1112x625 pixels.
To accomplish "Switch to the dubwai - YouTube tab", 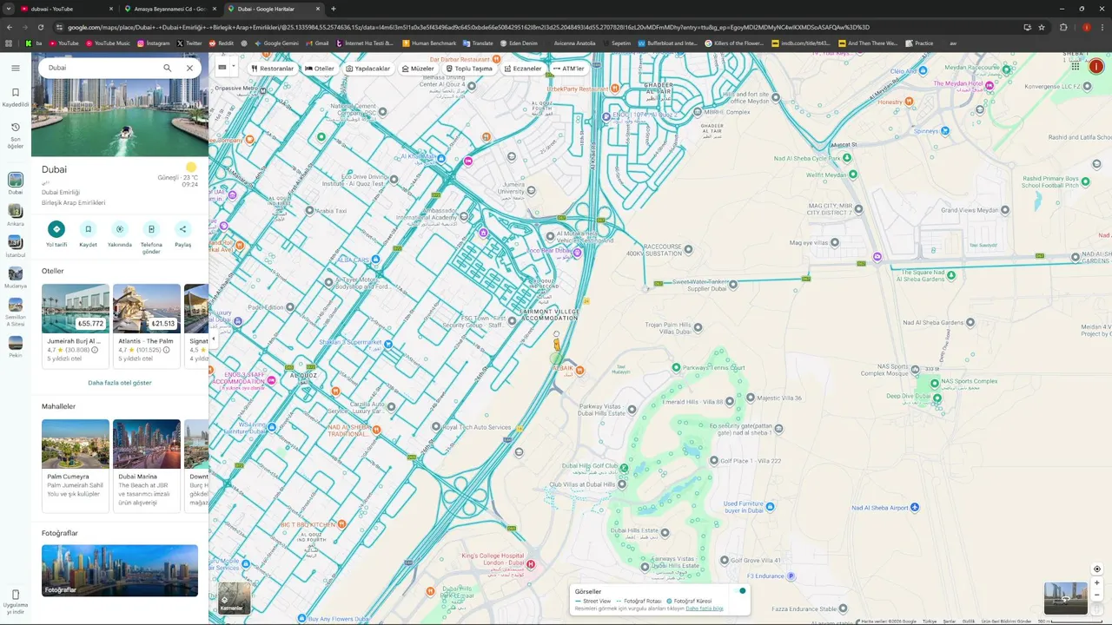I will point(63,9).
